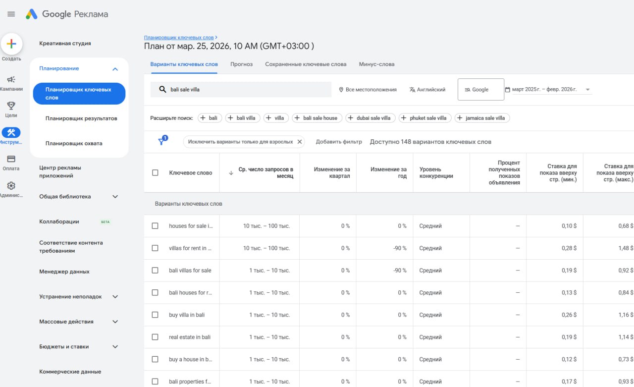The image size is (634, 387).
Task: Open Менеджер данных
Action: (x=64, y=272)
